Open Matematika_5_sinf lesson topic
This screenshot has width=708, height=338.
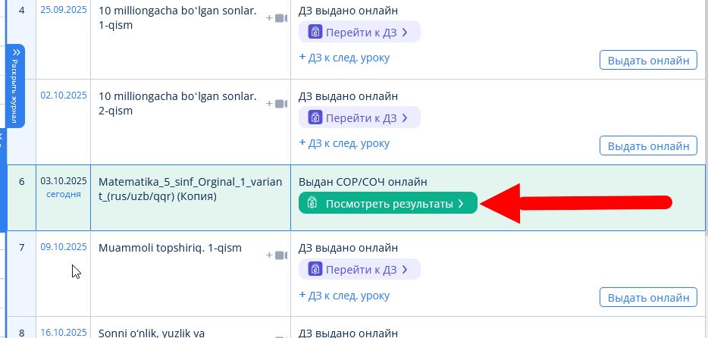coord(190,189)
